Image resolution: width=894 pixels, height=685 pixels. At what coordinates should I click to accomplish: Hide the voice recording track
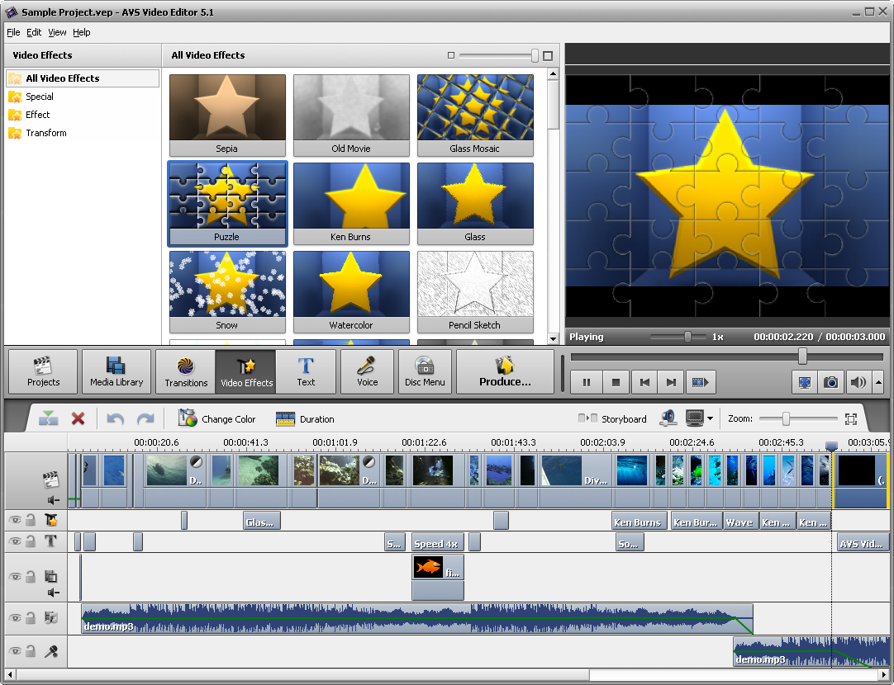tap(14, 651)
